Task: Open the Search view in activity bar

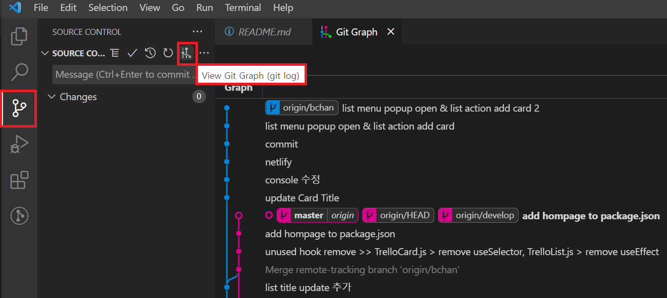Action: (x=19, y=72)
